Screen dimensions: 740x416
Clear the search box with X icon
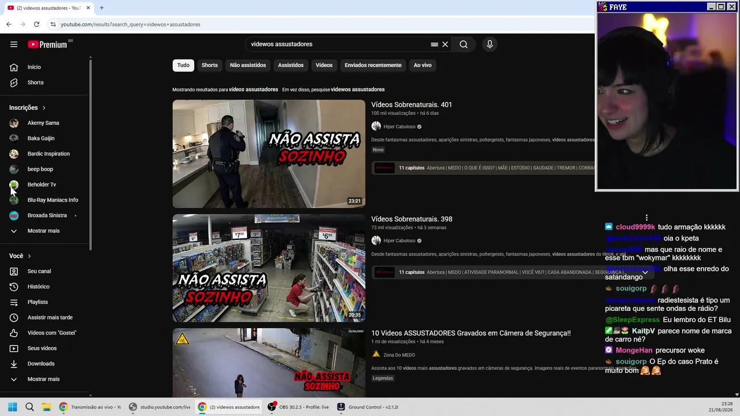point(445,44)
